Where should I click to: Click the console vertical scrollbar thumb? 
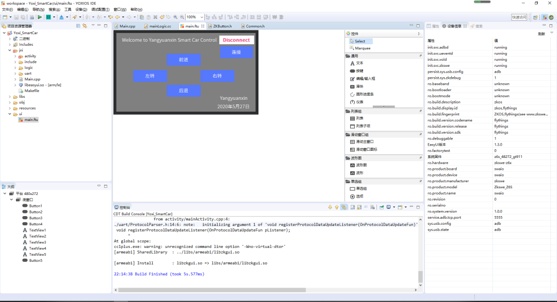[420, 276]
